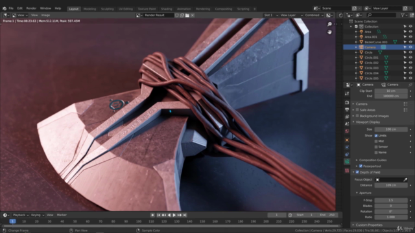
Task: Open the Output properties tab icon
Action: click(347, 109)
